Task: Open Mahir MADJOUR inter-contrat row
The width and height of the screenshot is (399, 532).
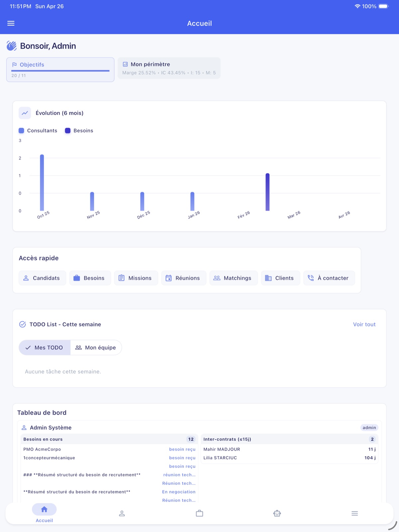Action: click(x=289, y=449)
